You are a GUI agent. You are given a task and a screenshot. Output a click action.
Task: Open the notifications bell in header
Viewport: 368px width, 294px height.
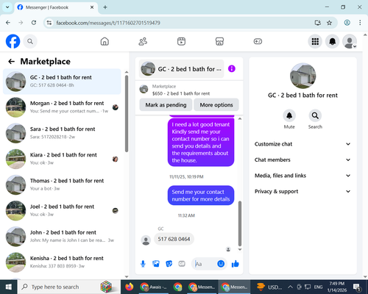tap(333, 41)
